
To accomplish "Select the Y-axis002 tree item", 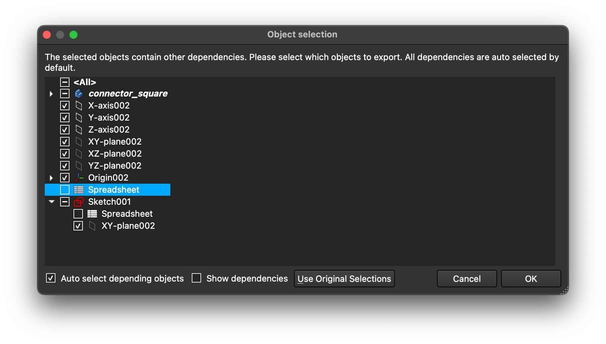I will click(109, 118).
